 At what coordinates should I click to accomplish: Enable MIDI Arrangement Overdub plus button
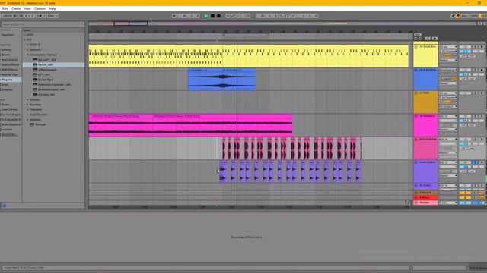tap(228, 16)
